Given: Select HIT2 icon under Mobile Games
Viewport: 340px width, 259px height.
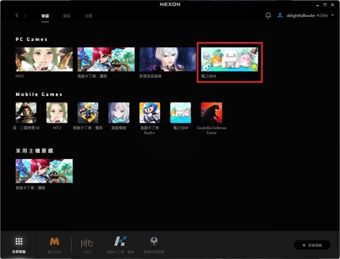Looking at the screenshot, I should (x=57, y=113).
